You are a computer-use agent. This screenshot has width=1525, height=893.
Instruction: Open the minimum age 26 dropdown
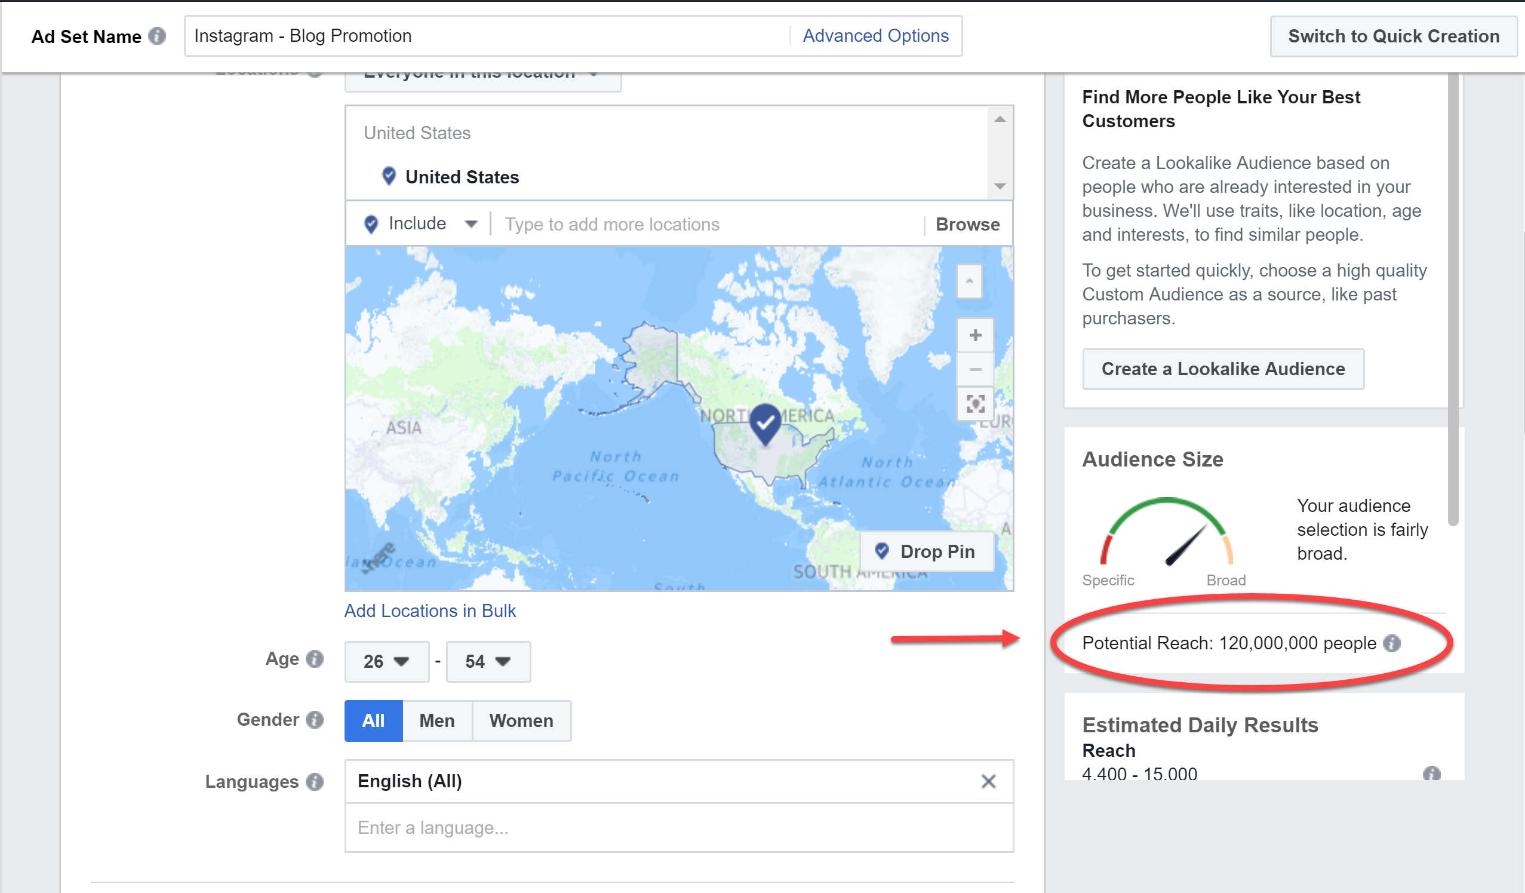(387, 661)
